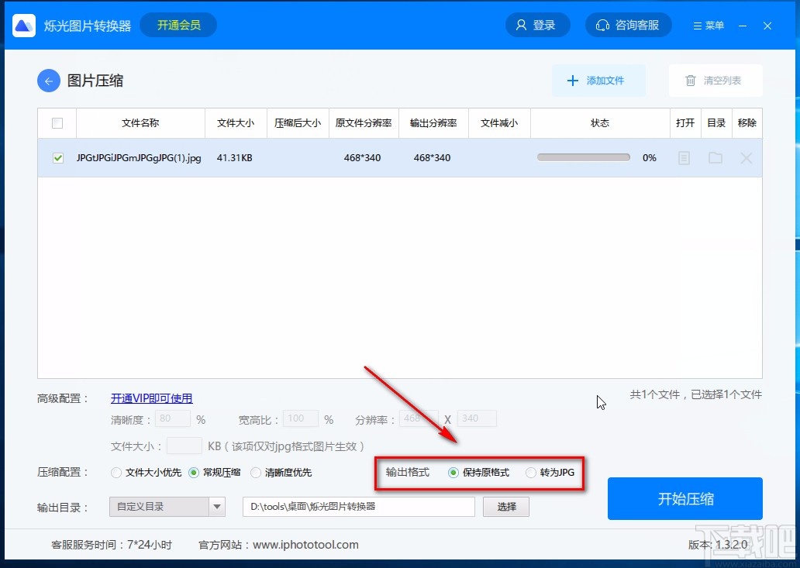
Task: Open the 菜单 menu
Action: pyautogui.click(x=707, y=24)
